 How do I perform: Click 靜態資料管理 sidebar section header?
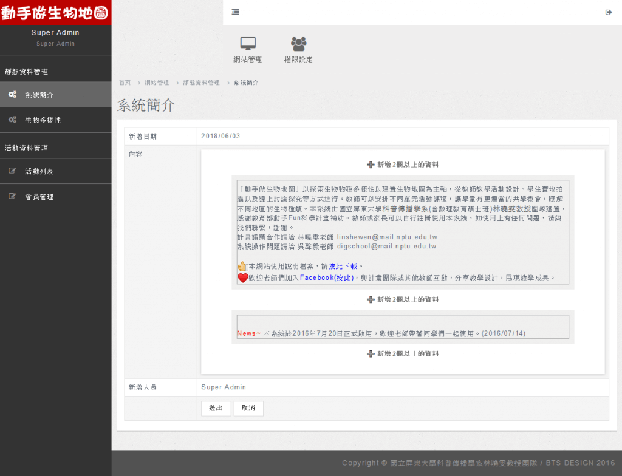(26, 72)
